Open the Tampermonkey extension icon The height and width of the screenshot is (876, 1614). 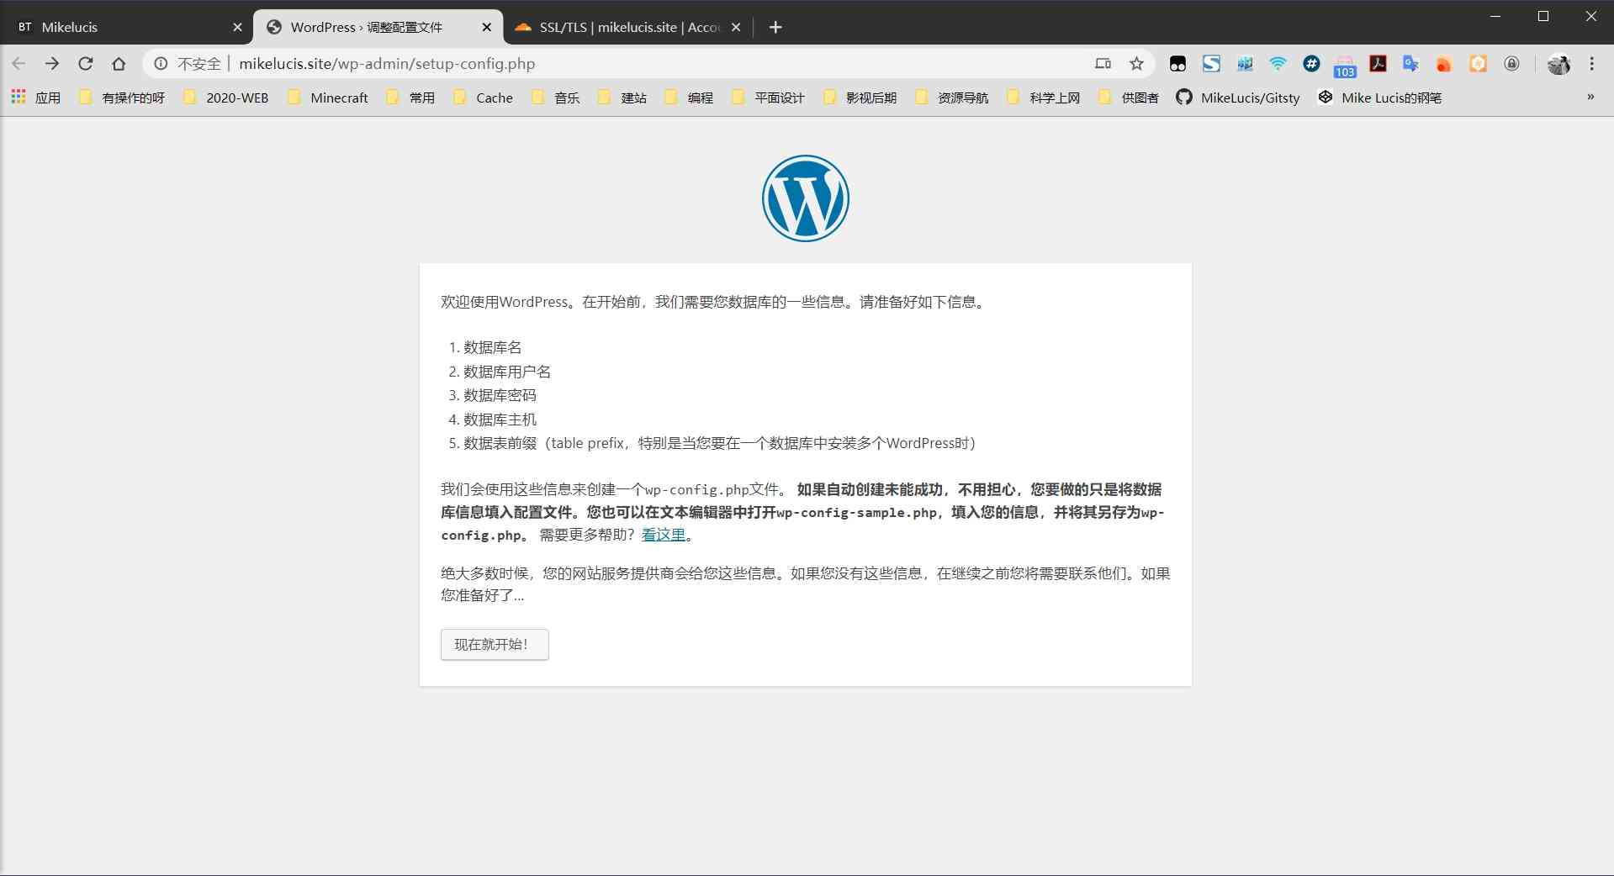[1177, 63]
